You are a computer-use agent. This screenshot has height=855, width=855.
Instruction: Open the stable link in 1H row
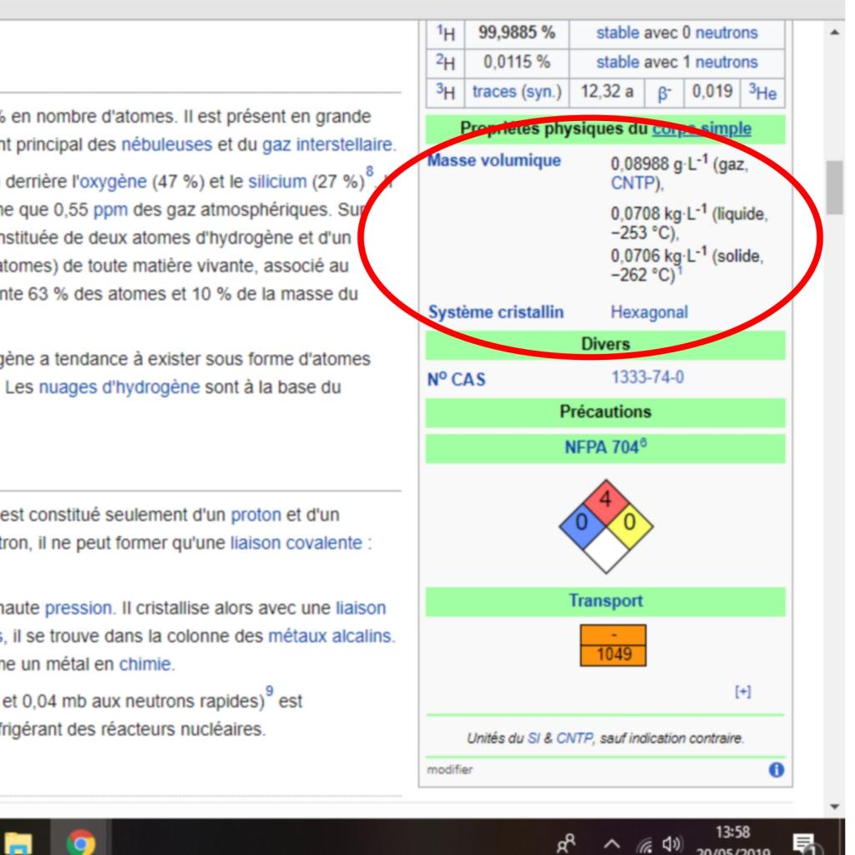[x=617, y=33]
